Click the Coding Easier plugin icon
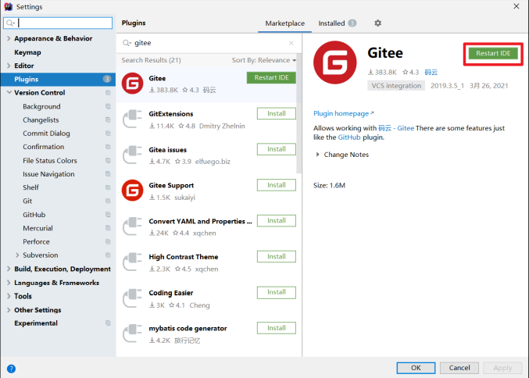Image resolution: width=529 pixels, height=378 pixels. click(x=132, y=298)
